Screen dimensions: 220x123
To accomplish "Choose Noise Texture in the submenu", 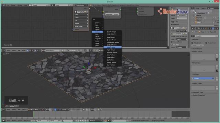I will pyautogui.click(x=112, y=55).
